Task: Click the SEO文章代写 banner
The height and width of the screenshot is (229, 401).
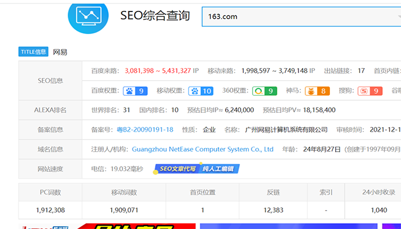Action: pyautogui.click(x=178, y=169)
